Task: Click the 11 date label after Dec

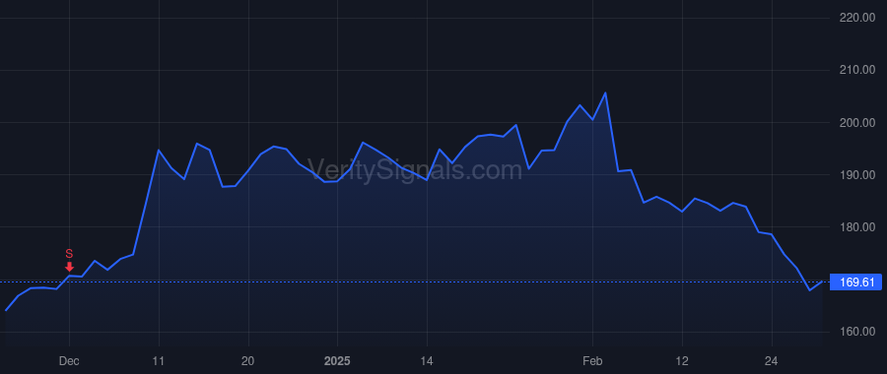Action: (159, 361)
